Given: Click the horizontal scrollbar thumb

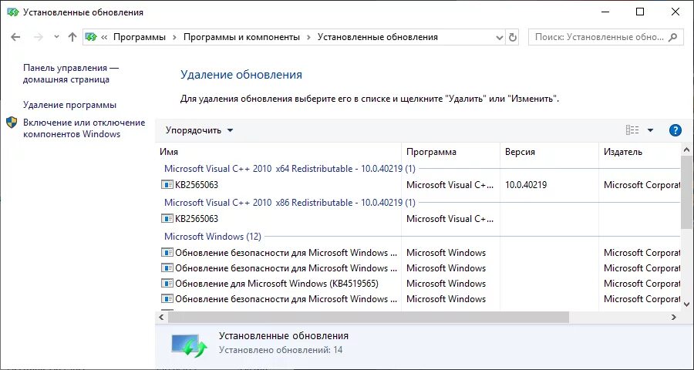Looking at the screenshot, I should coord(369,317).
